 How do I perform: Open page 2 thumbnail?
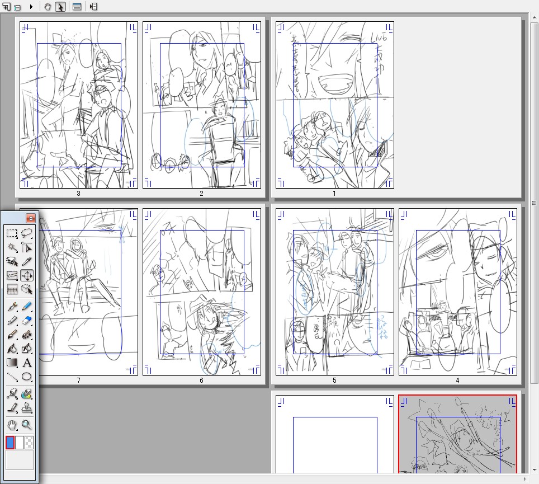coord(202,105)
